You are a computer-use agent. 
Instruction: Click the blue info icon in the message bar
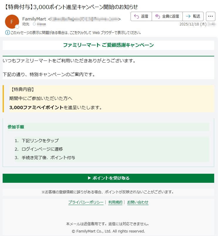[x=8, y=32]
